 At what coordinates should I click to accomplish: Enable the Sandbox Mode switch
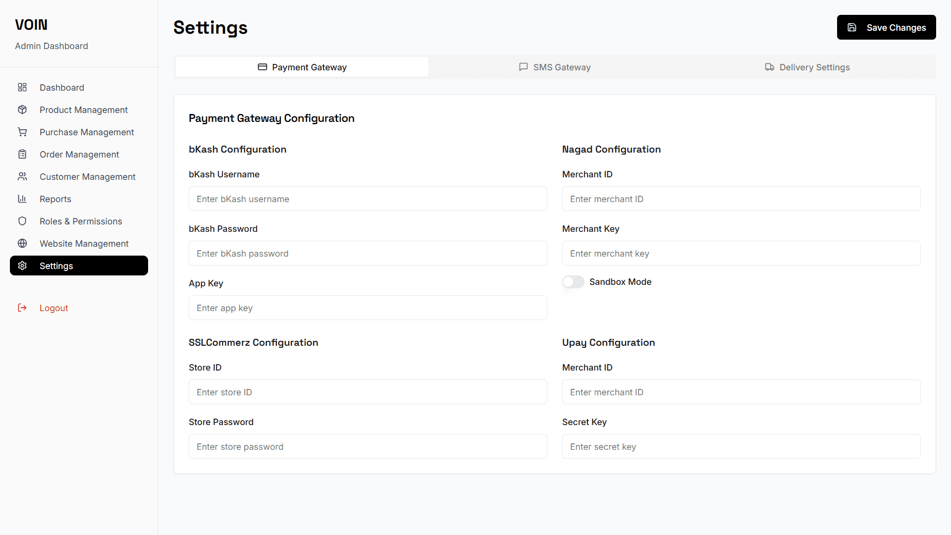pyautogui.click(x=573, y=282)
